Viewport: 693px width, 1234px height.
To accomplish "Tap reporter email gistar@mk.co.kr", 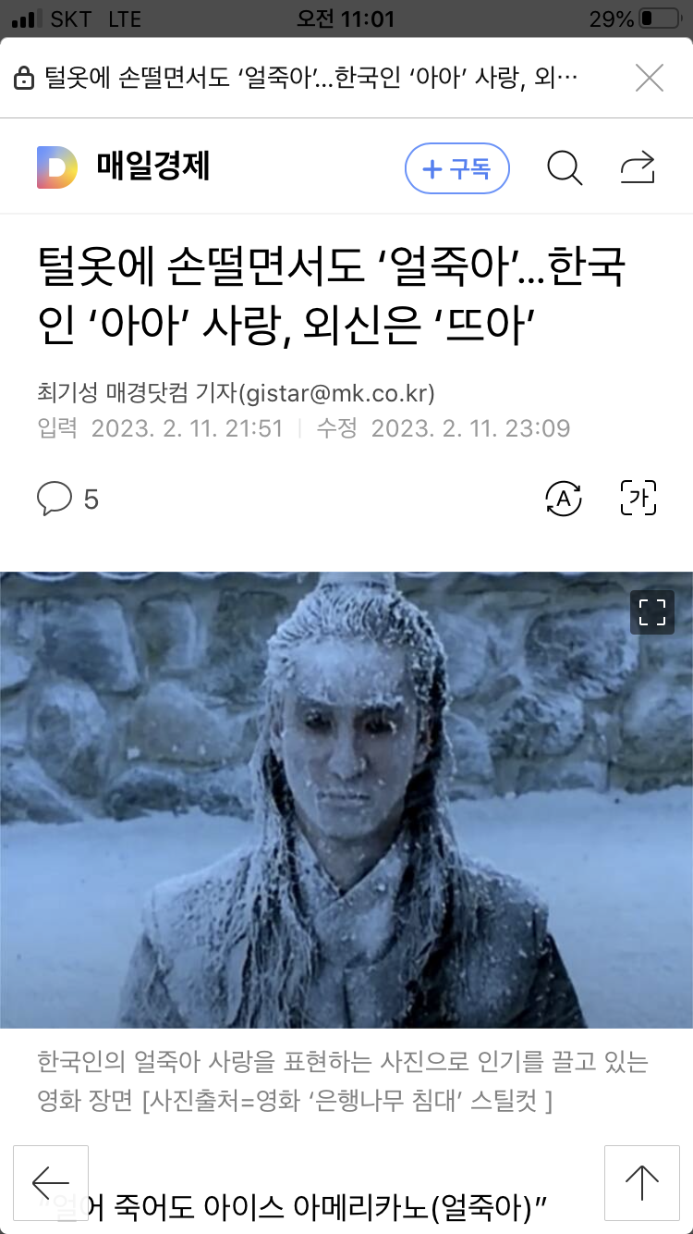I will (x=336, y=394).
